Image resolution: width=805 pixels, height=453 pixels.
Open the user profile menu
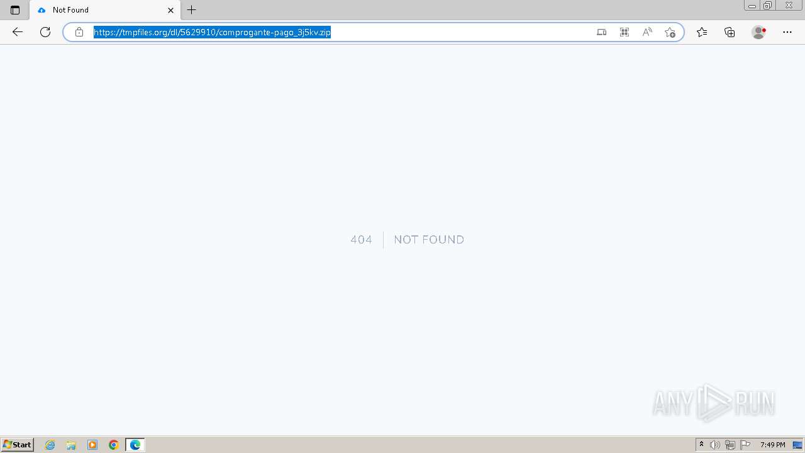point(759,32)
